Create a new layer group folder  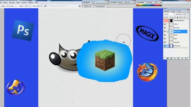[x=175, y=59]
